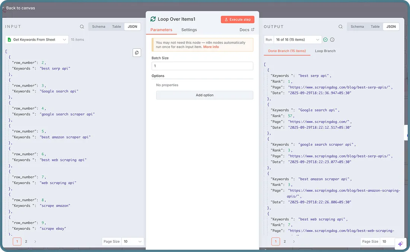Screen dimensions: 410x252
Task: Switch to the Loop Branch tab
Action: click(x=325, y=51)
